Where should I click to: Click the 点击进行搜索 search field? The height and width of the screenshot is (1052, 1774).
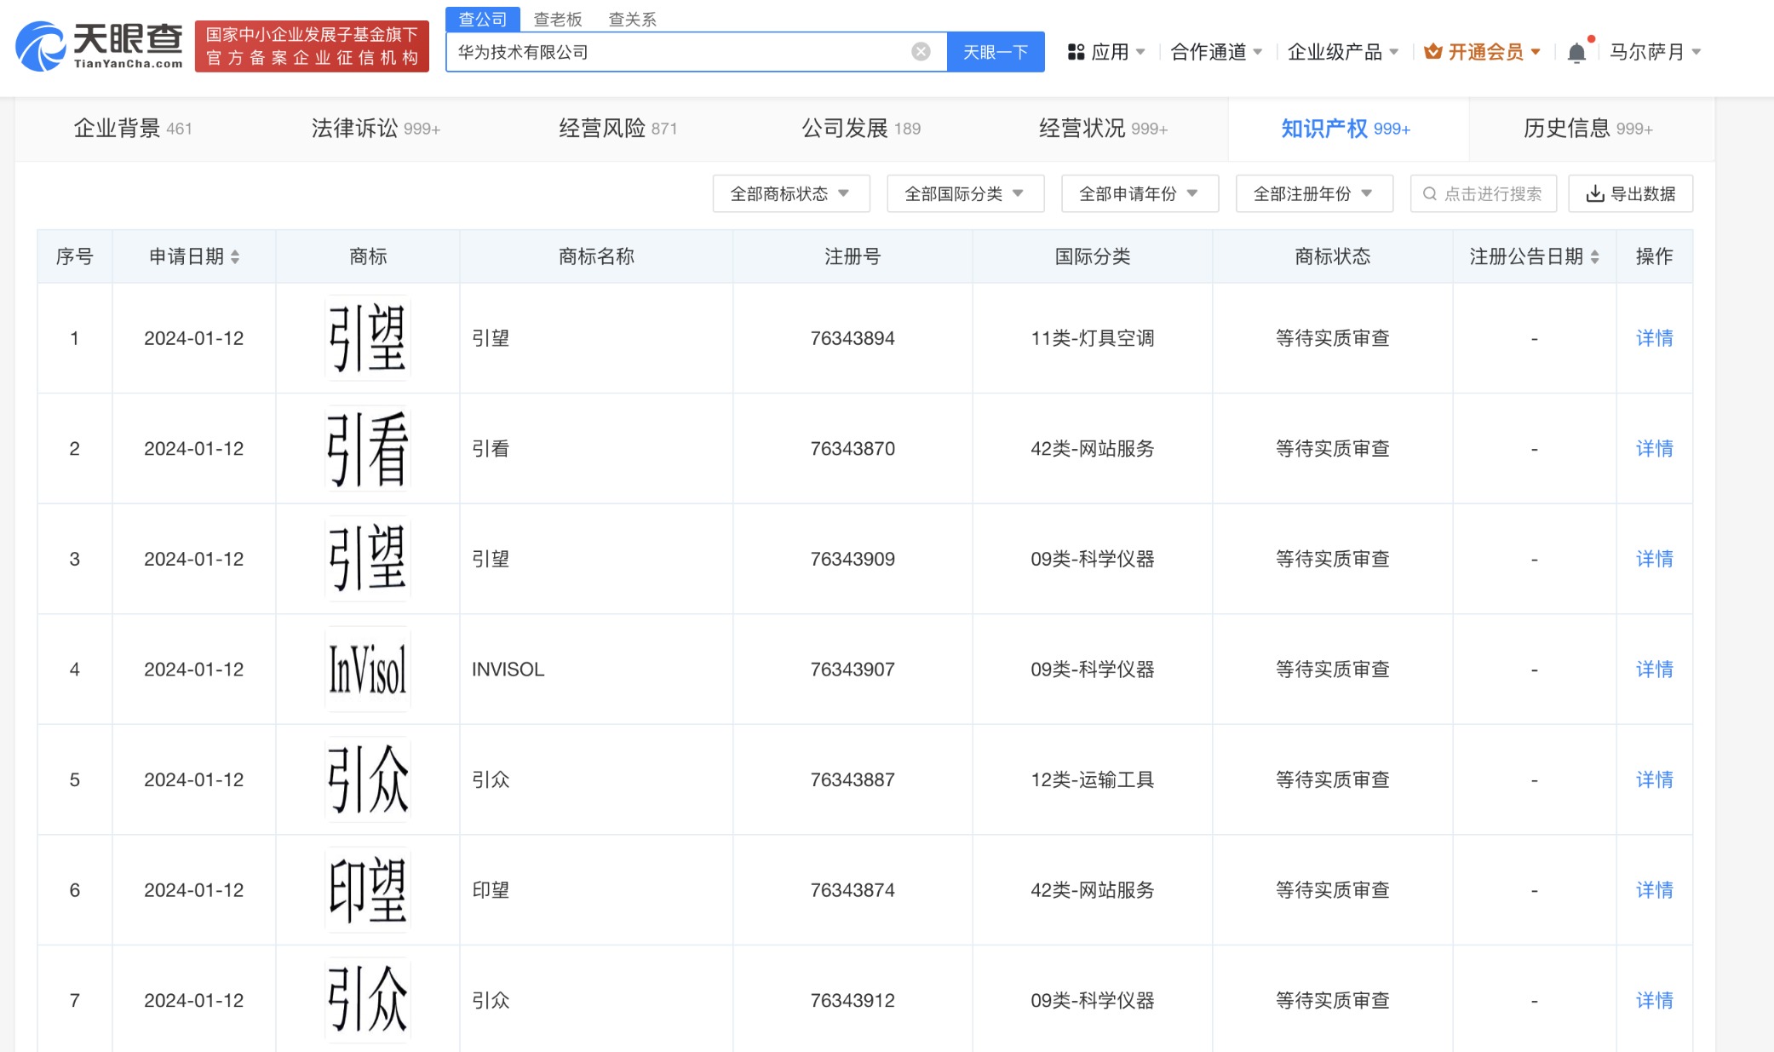(1484, 194)
